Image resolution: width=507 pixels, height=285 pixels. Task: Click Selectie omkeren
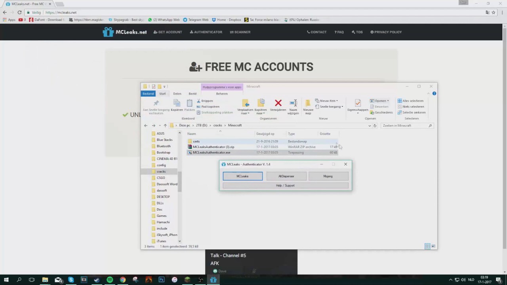pos(412,112)
